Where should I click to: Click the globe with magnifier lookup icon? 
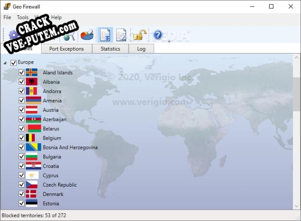[x=69, y=36]
